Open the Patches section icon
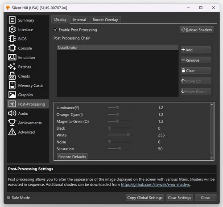 12,67
